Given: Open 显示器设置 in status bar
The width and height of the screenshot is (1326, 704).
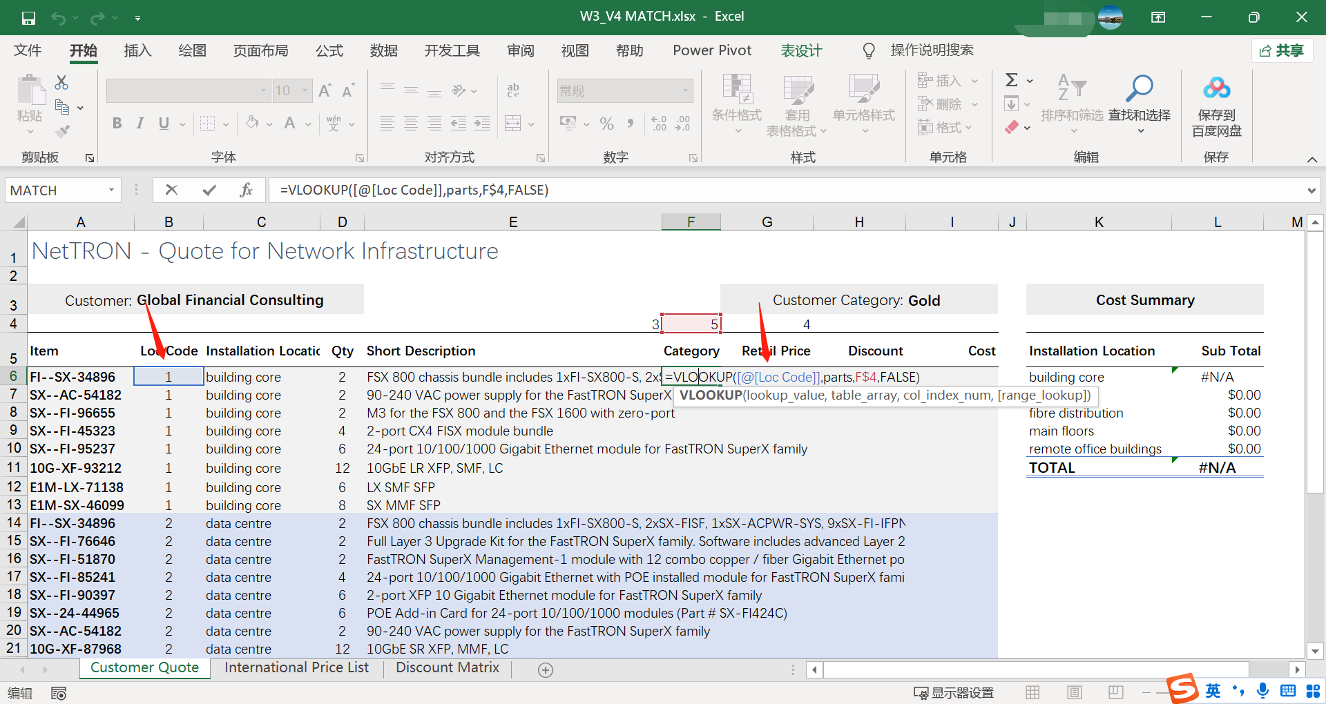Looking at the screenshot, I should coord(954,692).
